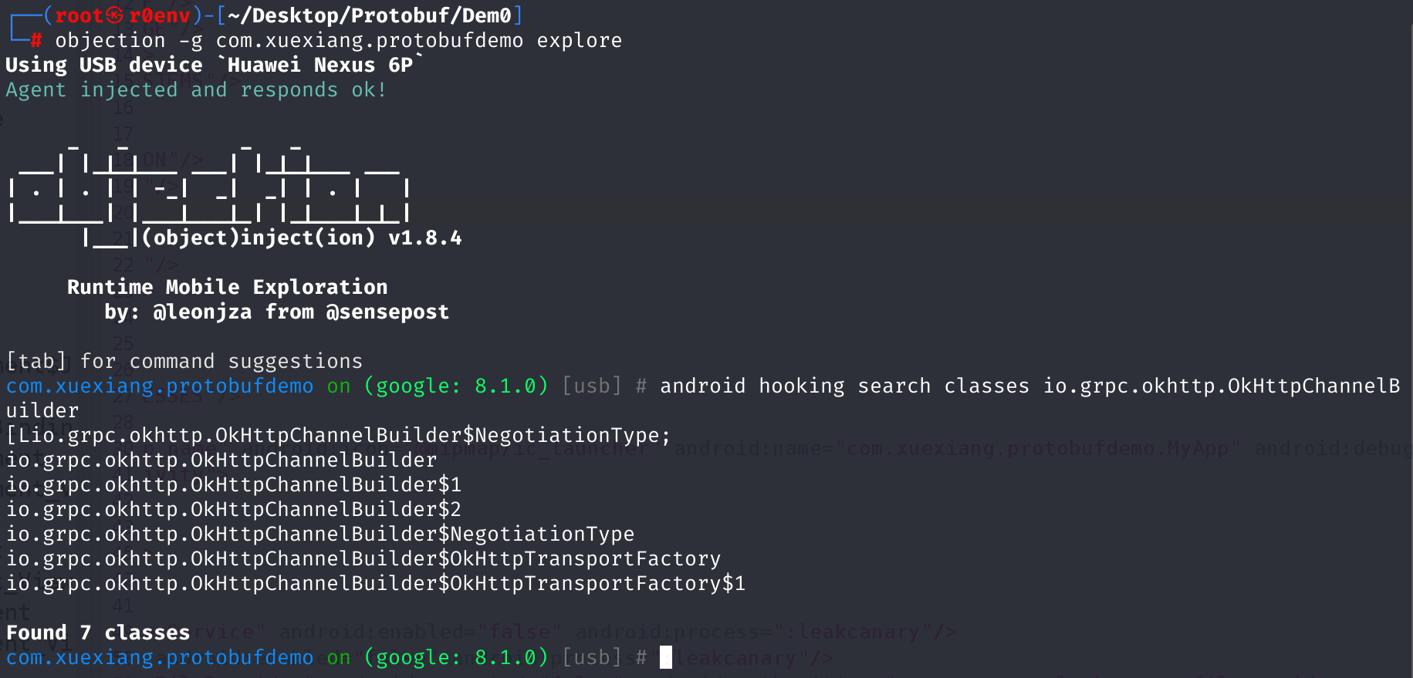This screenshot has height=678, width=1413.
Task: Select the OkHttpChannelBuilder$1 class result
Action: 234,484
